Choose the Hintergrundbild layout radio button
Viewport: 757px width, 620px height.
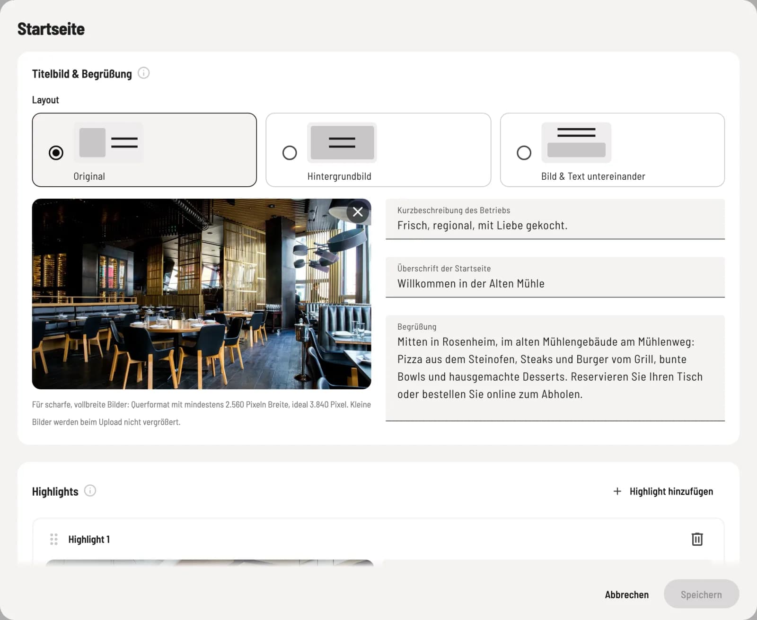[x=290, y=153]
